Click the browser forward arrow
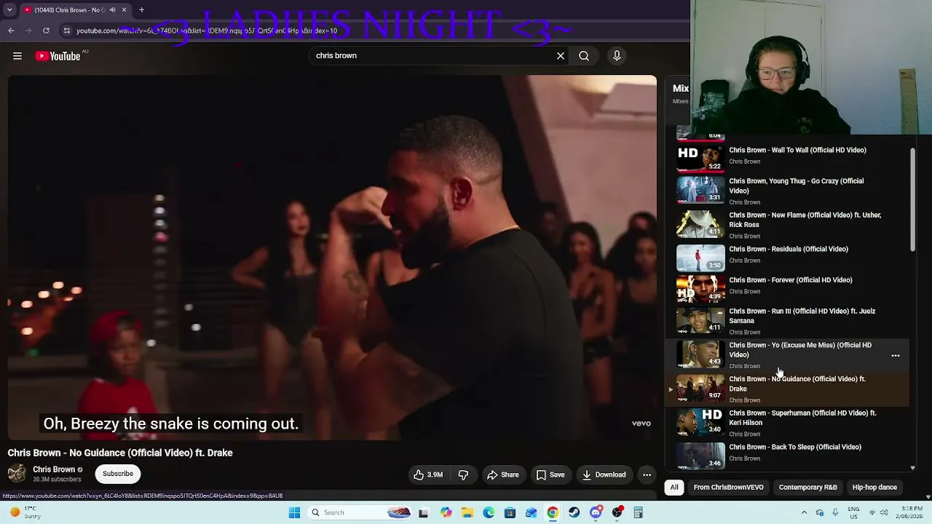 click(x=28, y=31)
